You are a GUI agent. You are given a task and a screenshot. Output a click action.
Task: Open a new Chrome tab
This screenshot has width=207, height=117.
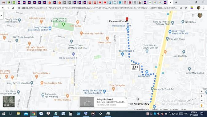click(x=176, y=2)
